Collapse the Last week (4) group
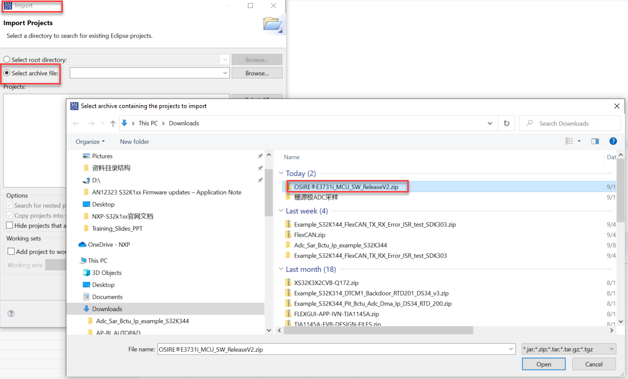Screen dimensions: 628x379 tap(281, 211)
